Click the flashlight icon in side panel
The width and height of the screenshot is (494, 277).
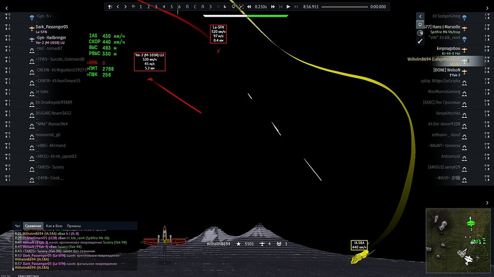tap(420, 41)
